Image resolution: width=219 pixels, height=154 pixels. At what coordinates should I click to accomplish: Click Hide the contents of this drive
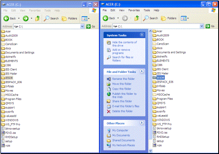pyautogui.click(x=122, y=44)
